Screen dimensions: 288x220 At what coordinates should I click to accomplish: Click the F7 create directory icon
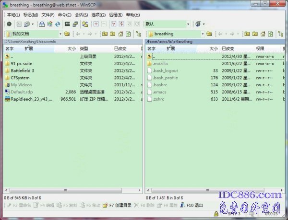[105, 205]
